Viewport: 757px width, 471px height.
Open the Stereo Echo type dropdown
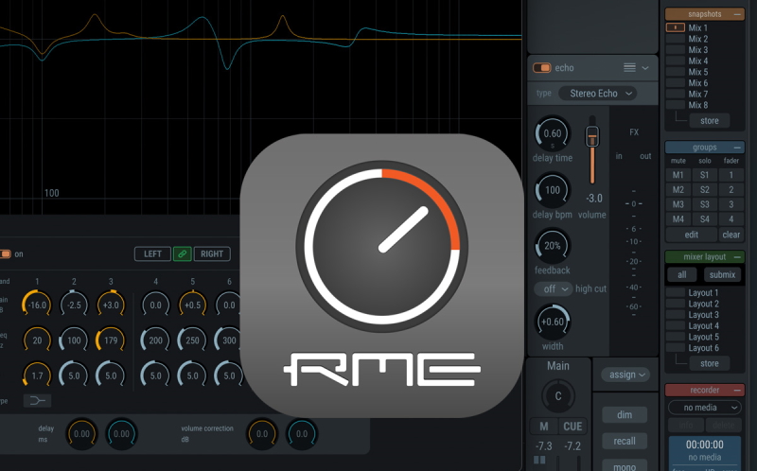pos(597,94)
